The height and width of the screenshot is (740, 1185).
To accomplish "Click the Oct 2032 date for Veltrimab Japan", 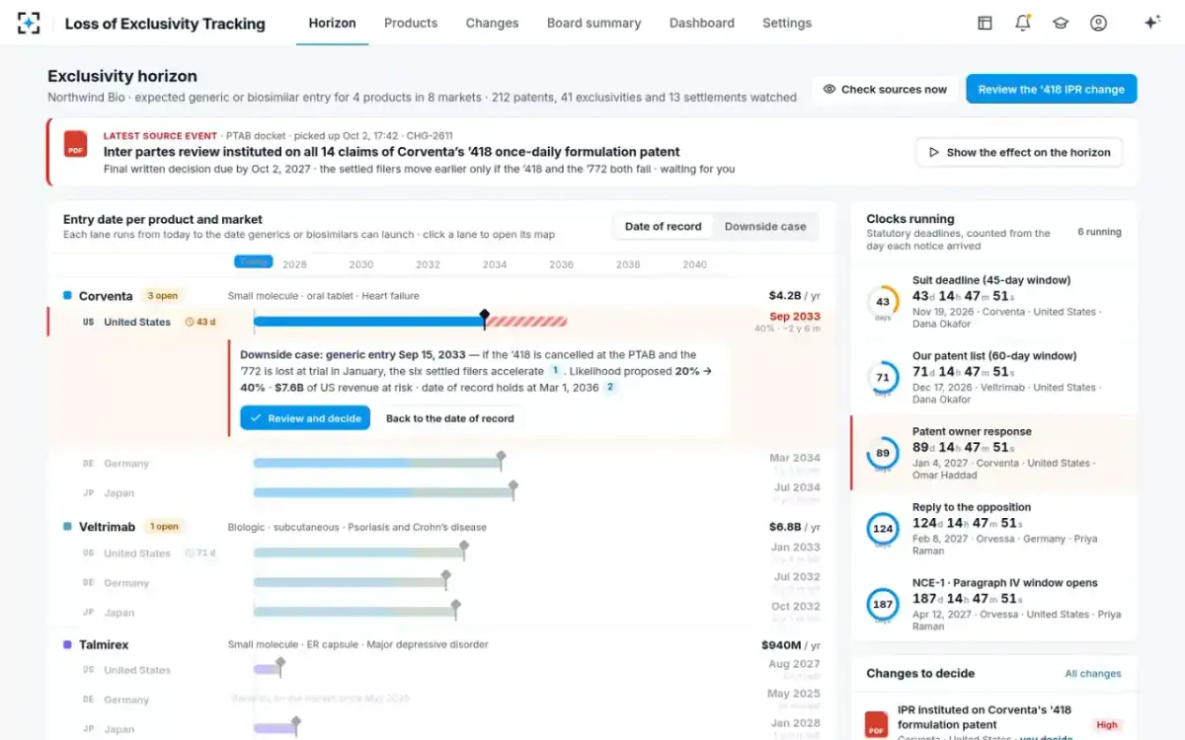I will pyautogui.click(x=796, y=607).
